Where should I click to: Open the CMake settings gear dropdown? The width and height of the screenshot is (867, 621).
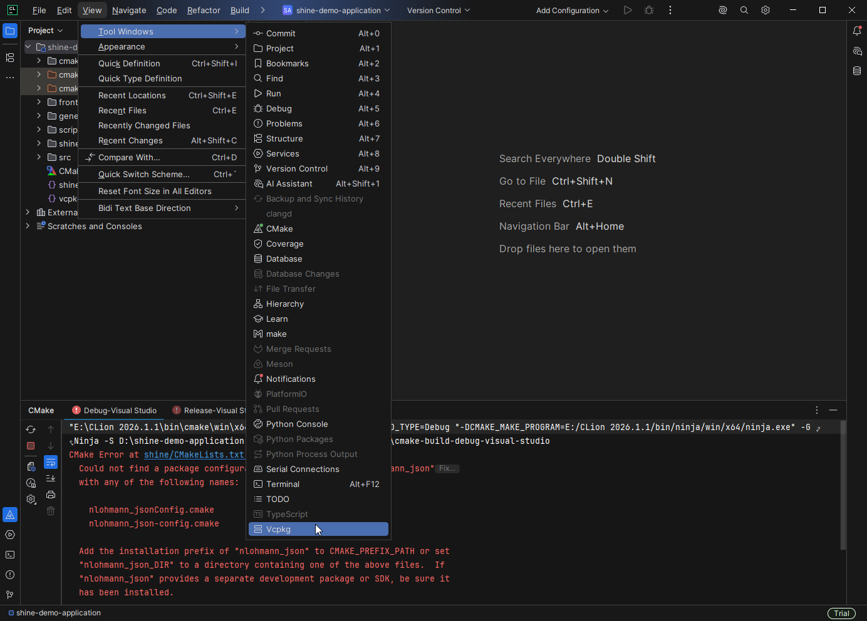31,499
